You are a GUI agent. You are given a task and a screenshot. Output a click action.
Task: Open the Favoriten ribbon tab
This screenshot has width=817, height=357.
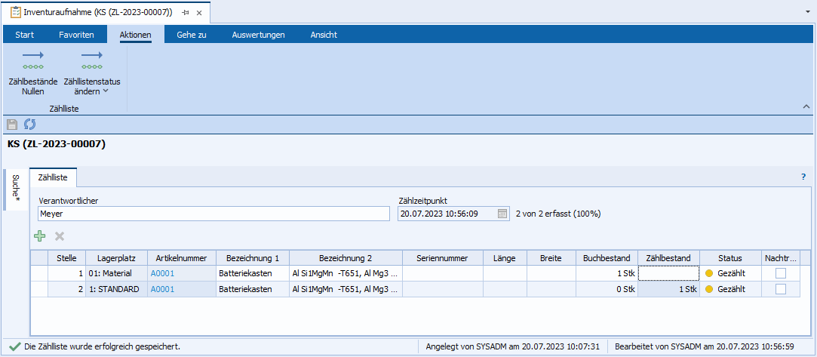[x=76, y=35]
